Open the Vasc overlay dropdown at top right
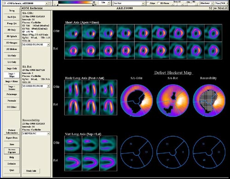The width and height of the screenshot is (230, 179). (x=221, y=3)
